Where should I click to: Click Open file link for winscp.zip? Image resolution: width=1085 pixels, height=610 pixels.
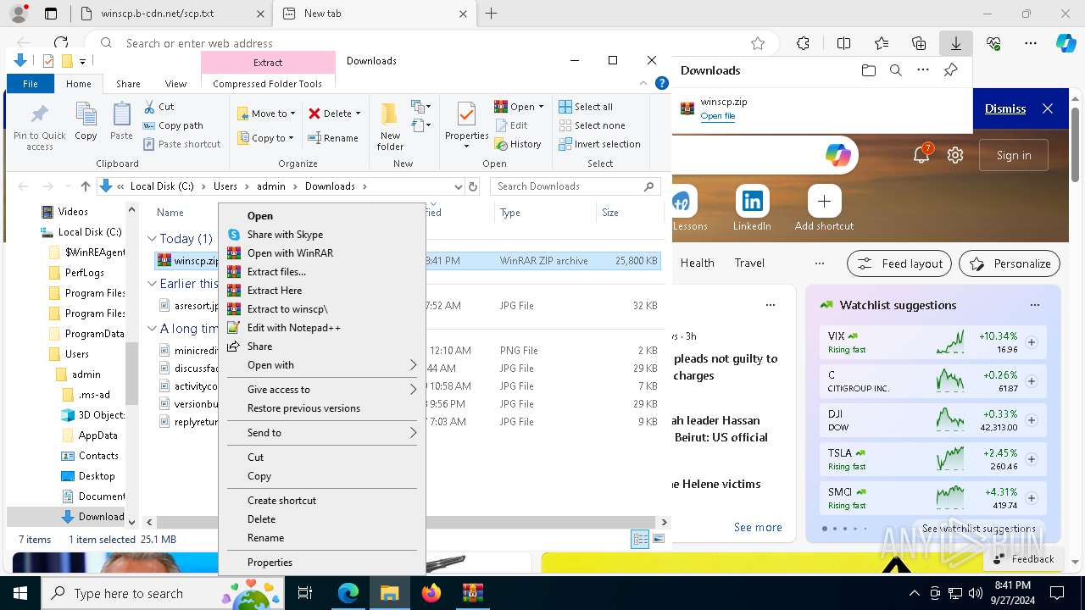[x=717, y=116]
